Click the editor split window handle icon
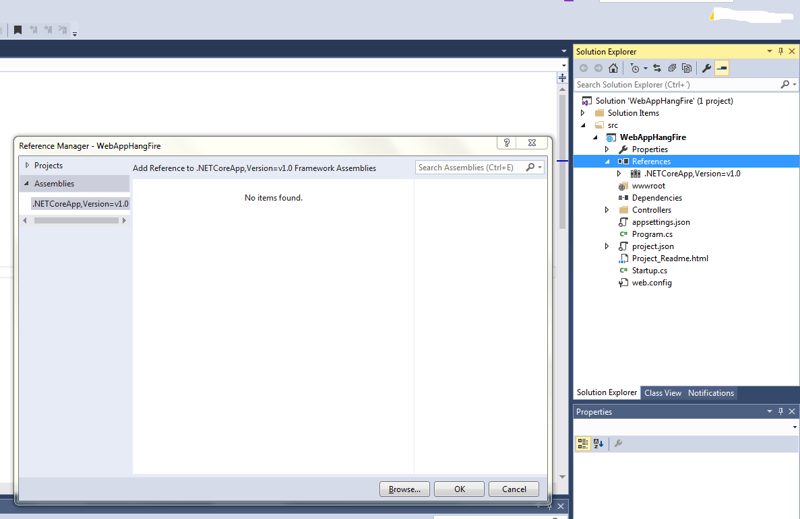 pos(562,77)
